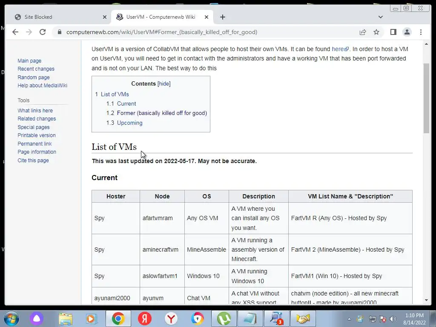Screen dimensions: 436x327
Task: Click the Description column header
Action: [258, 196]
